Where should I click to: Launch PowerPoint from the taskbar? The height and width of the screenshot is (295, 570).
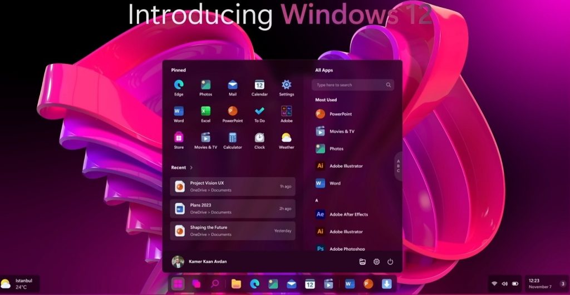coord(368,284)
